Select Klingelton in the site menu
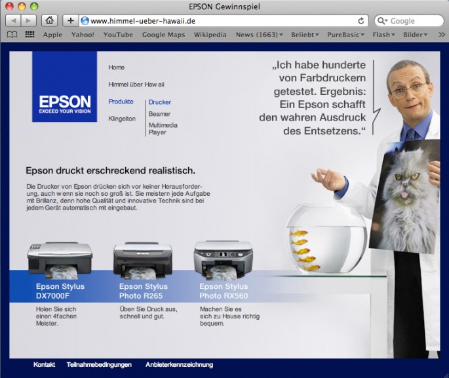The width and height of the screenshot is (449, 378). tap(122, 119)
